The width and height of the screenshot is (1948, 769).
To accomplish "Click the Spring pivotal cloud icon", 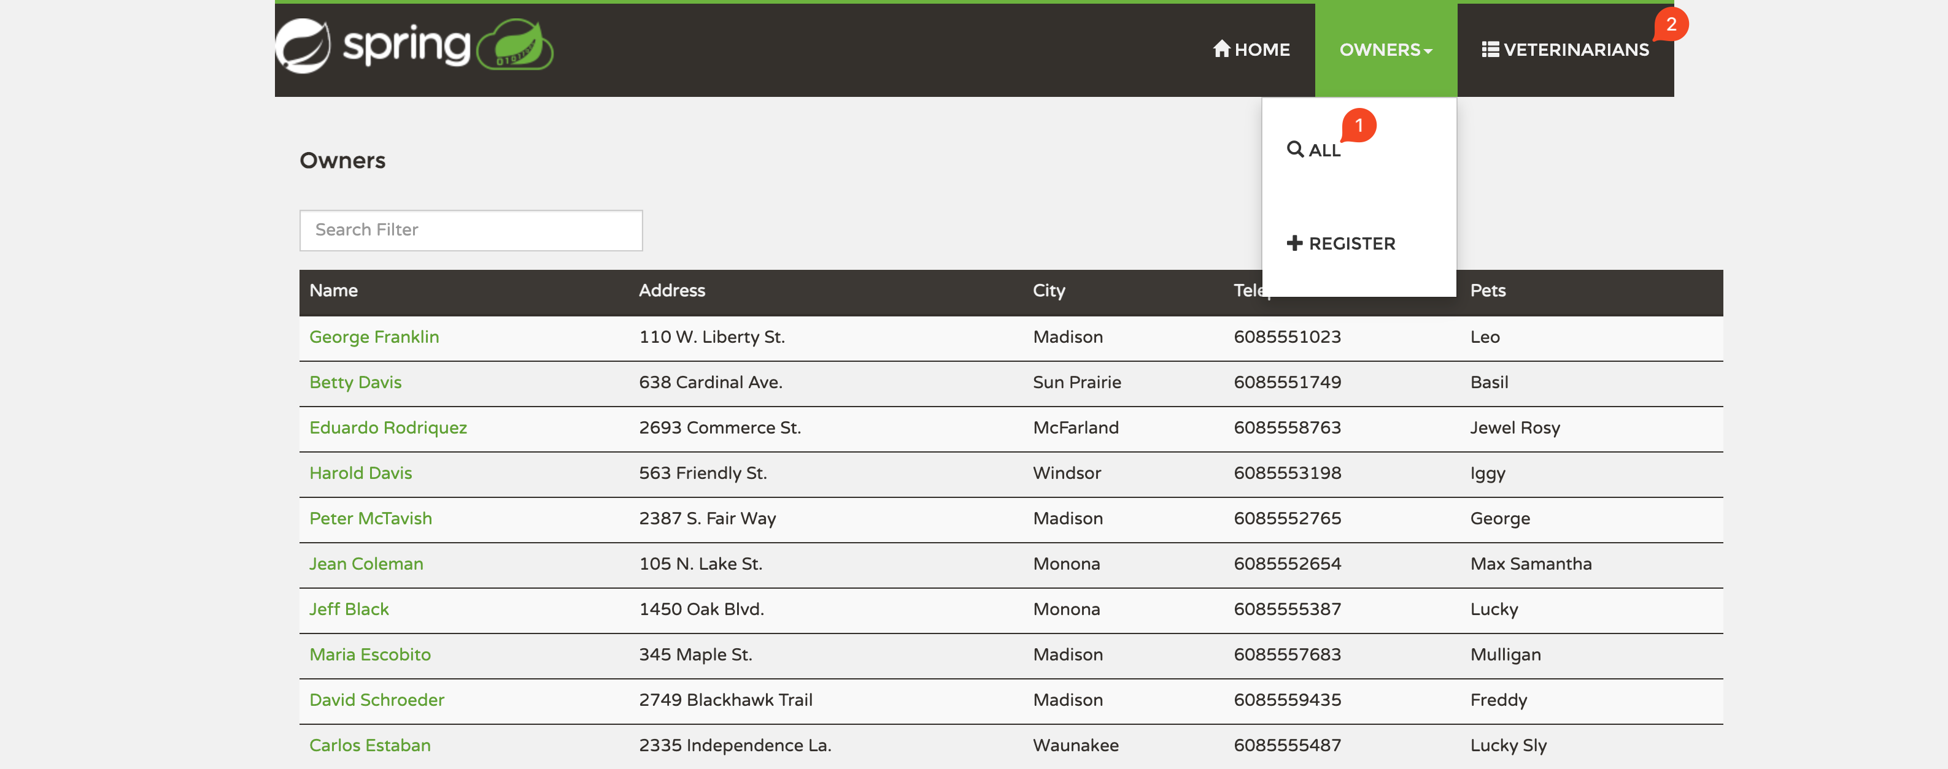I will click(516, 46).
